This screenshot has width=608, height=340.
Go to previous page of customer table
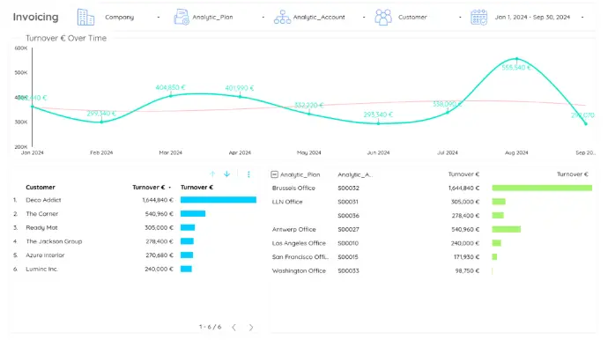click(x=234, y=327)
